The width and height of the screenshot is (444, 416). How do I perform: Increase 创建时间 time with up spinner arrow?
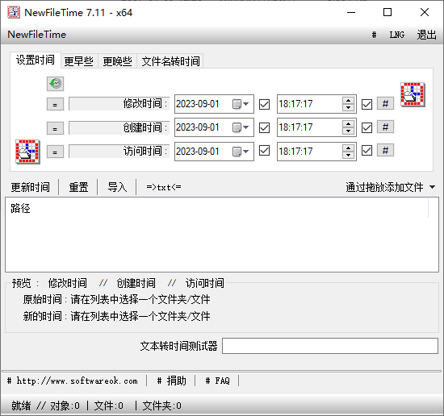click(x=348, y=124)
